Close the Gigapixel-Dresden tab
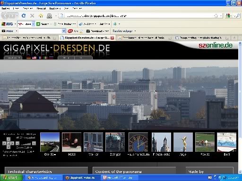Screen dimensions: 242x181 (112, 38)
